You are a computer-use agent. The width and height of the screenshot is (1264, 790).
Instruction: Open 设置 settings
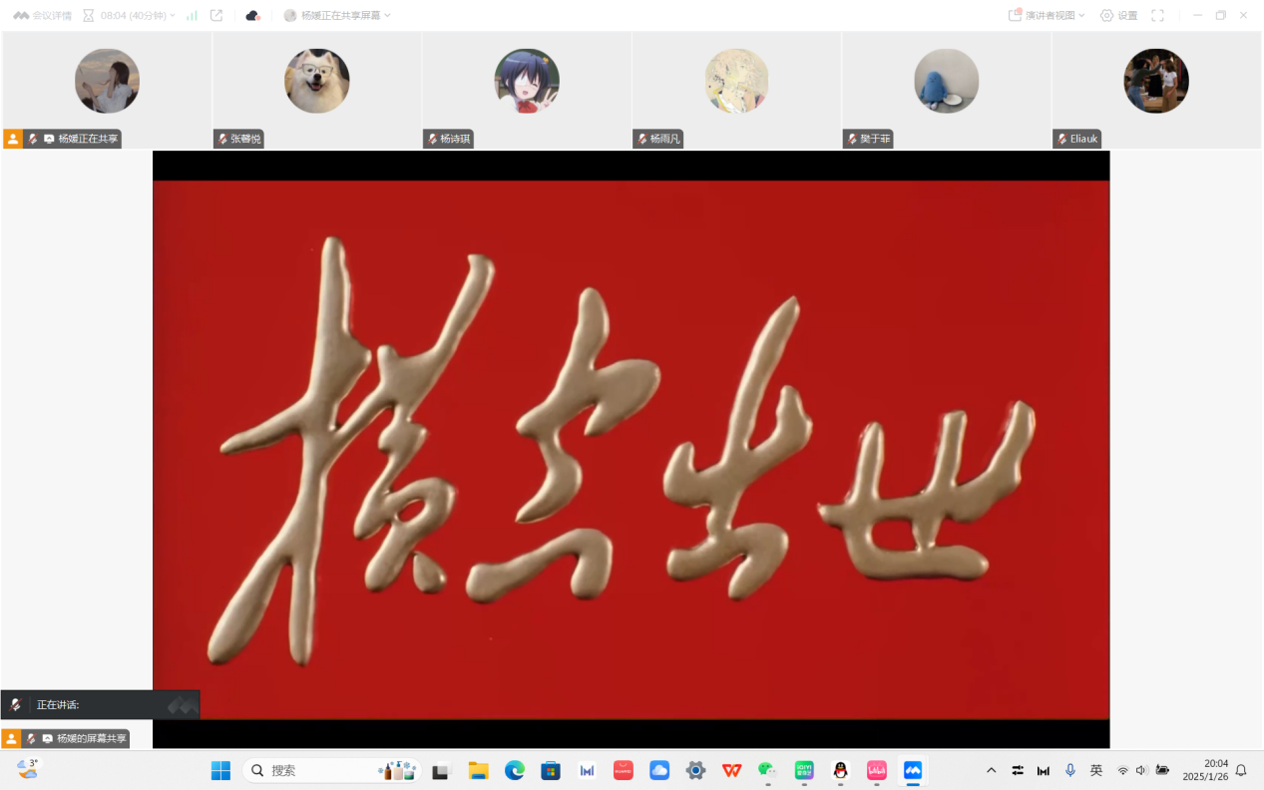click(1118, 16)
